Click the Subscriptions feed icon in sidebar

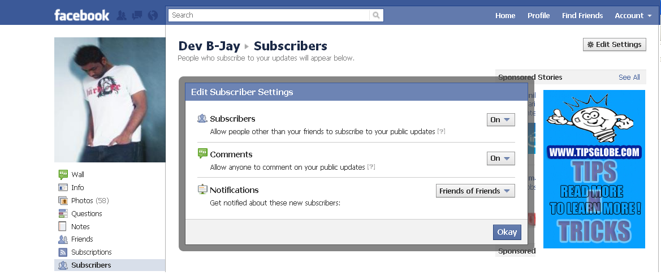(x=63, y=252)
